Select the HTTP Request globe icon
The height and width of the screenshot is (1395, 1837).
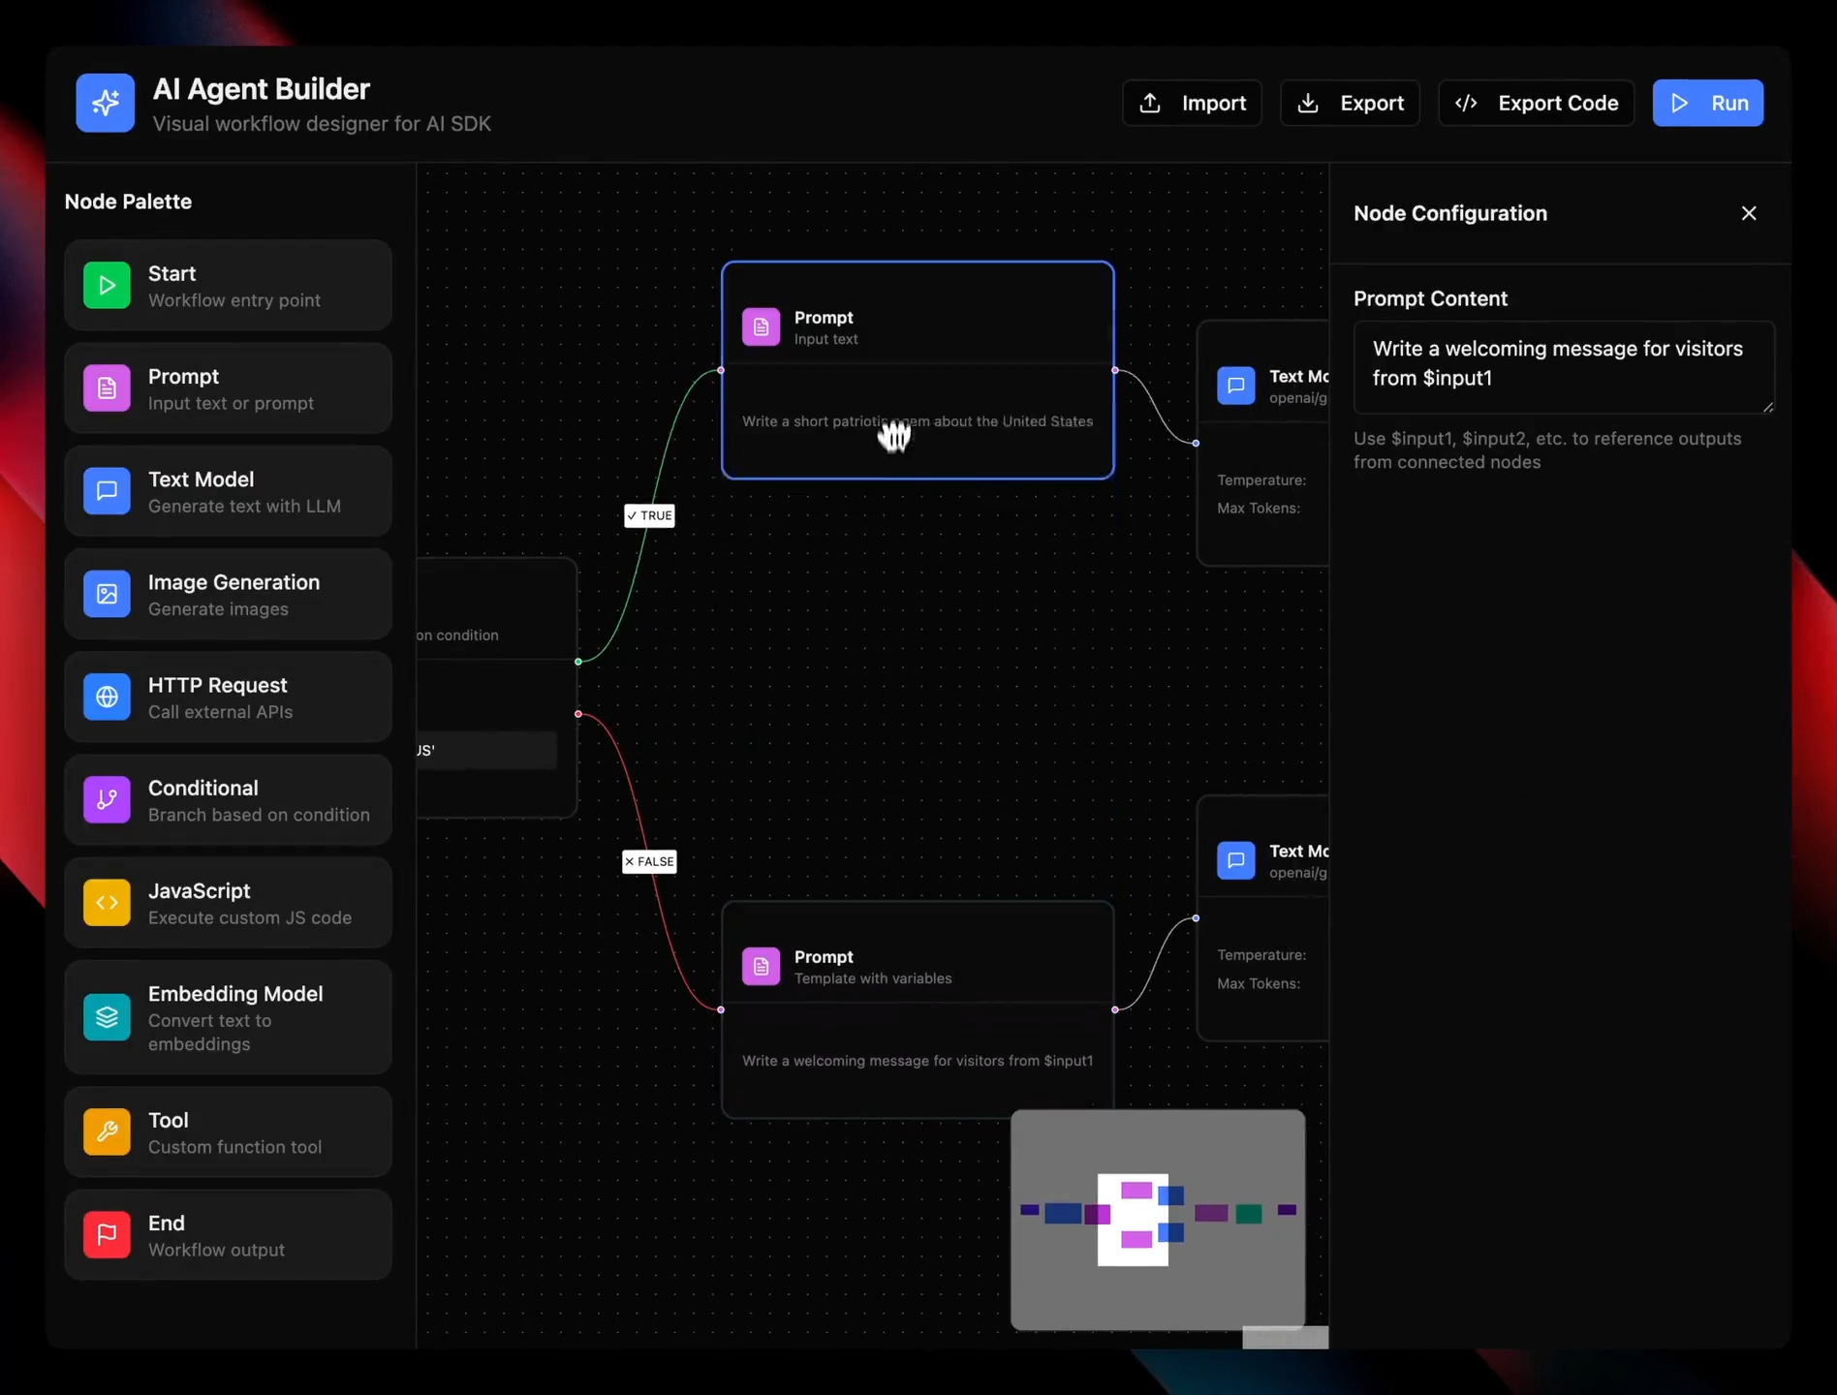[x=107, y=697]
